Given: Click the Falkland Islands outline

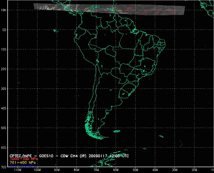Looking at the screenshot, I should click(x=116, y=132).
